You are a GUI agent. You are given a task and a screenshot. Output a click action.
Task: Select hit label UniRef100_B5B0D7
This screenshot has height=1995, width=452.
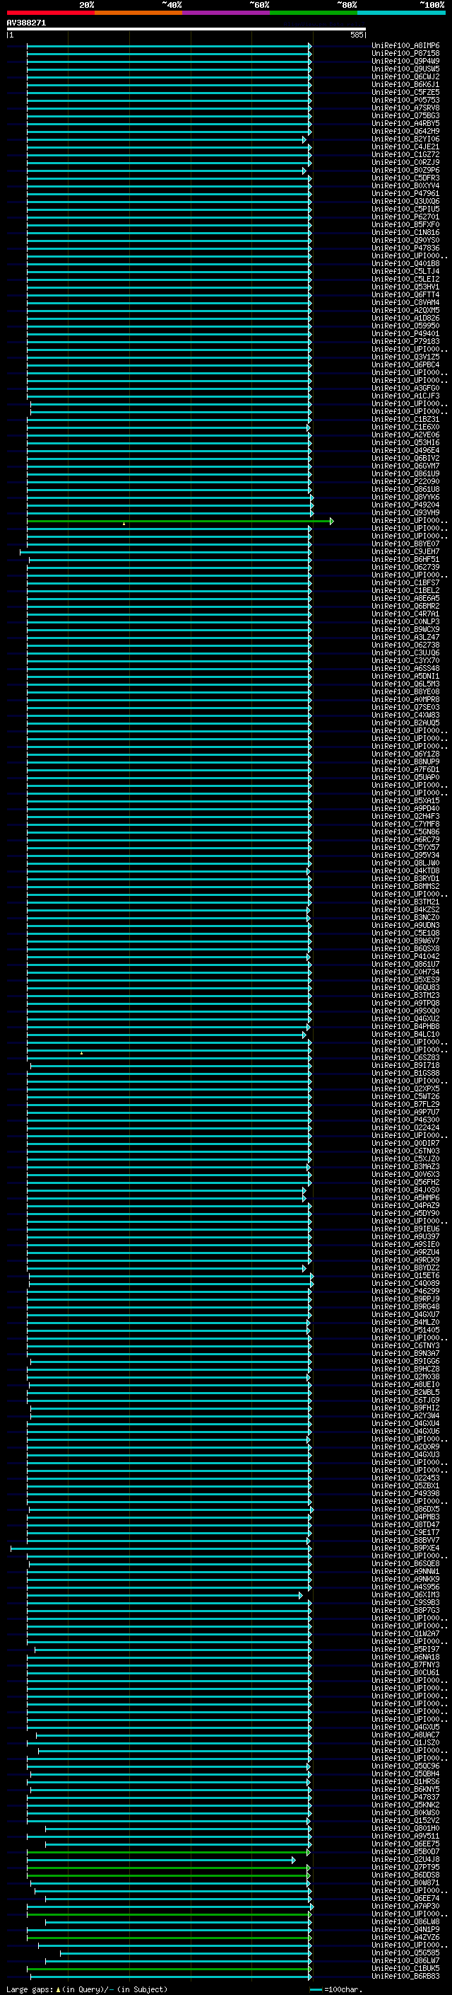coord(405,1852)
